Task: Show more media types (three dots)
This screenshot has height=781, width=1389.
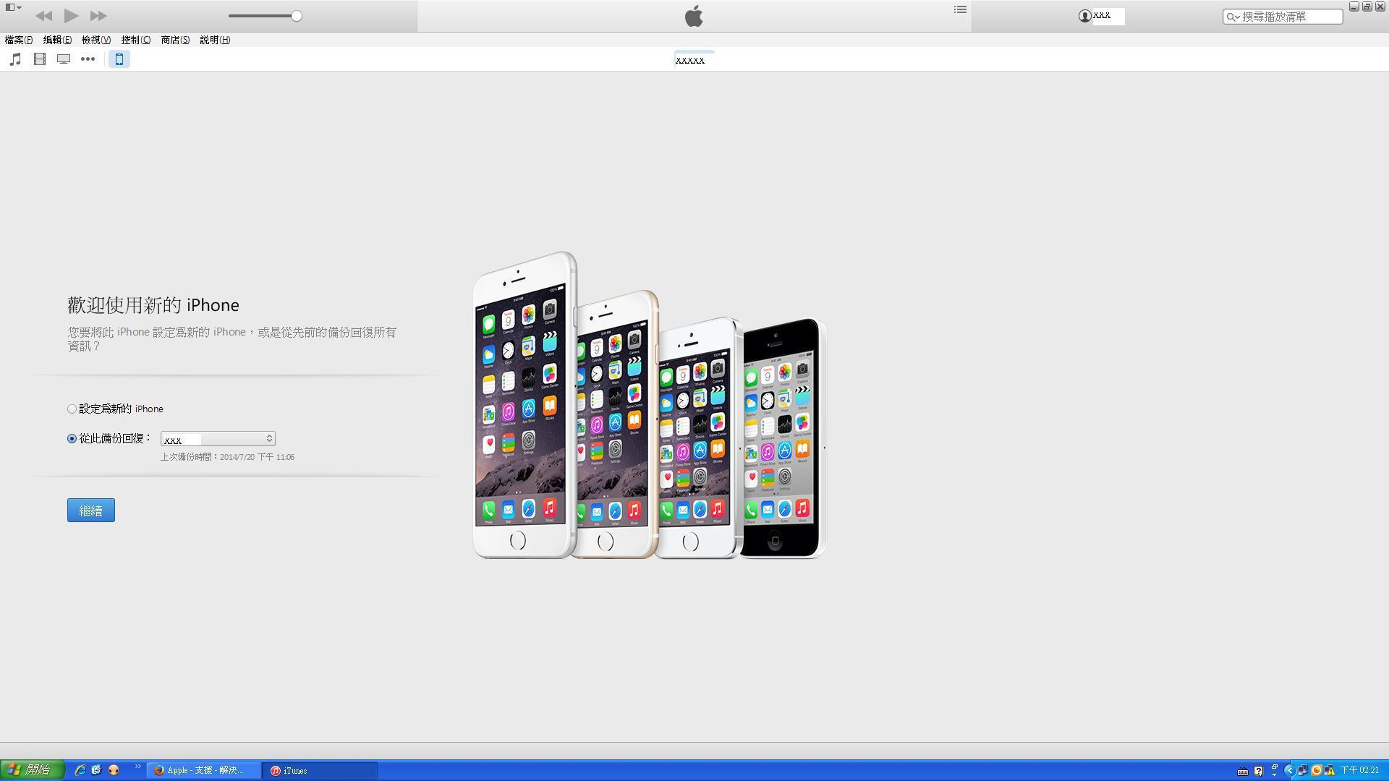Action: (x=88, y=59)
